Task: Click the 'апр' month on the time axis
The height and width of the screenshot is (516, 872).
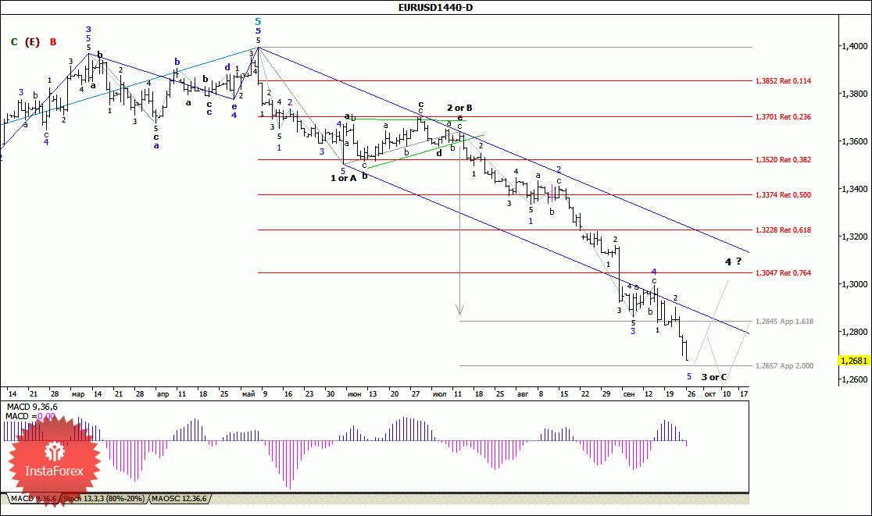Action: coord(163,393)
